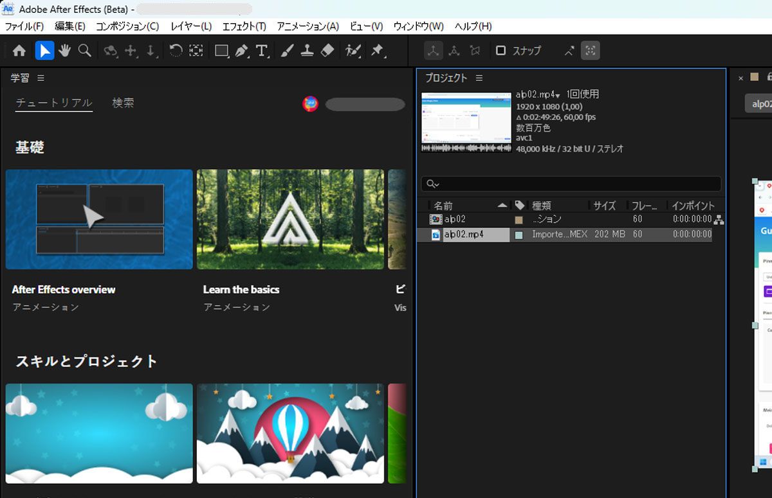
Task: Click the label tag column header icon
Action: pos(520,206)
